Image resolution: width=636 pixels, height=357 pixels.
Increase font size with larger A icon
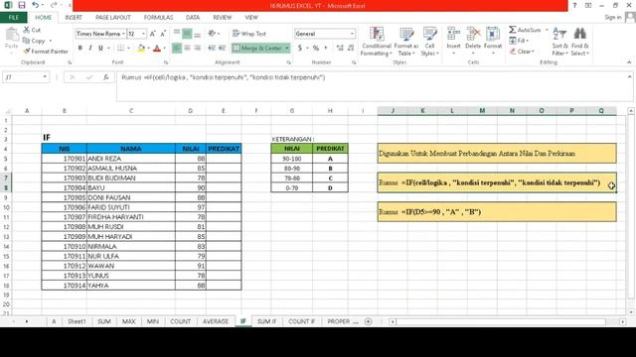coord(153,34)
